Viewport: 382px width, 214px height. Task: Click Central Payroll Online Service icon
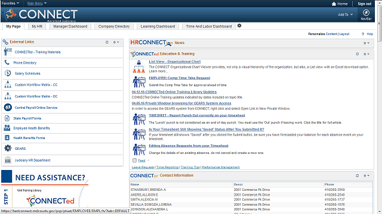(8, 107)
